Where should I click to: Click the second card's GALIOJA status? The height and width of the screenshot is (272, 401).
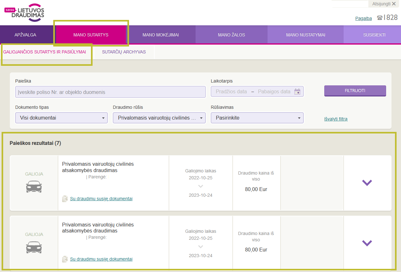[34, 234]
